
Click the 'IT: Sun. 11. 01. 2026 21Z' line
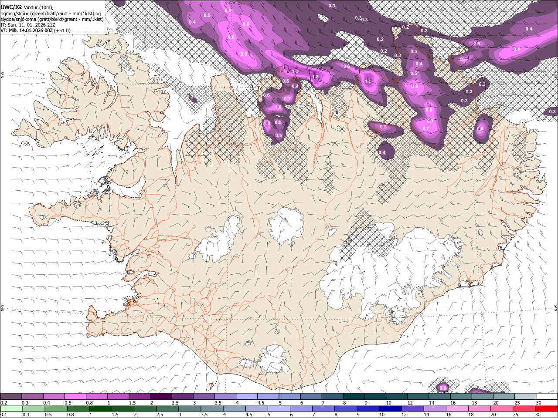(x=28, y=25)
